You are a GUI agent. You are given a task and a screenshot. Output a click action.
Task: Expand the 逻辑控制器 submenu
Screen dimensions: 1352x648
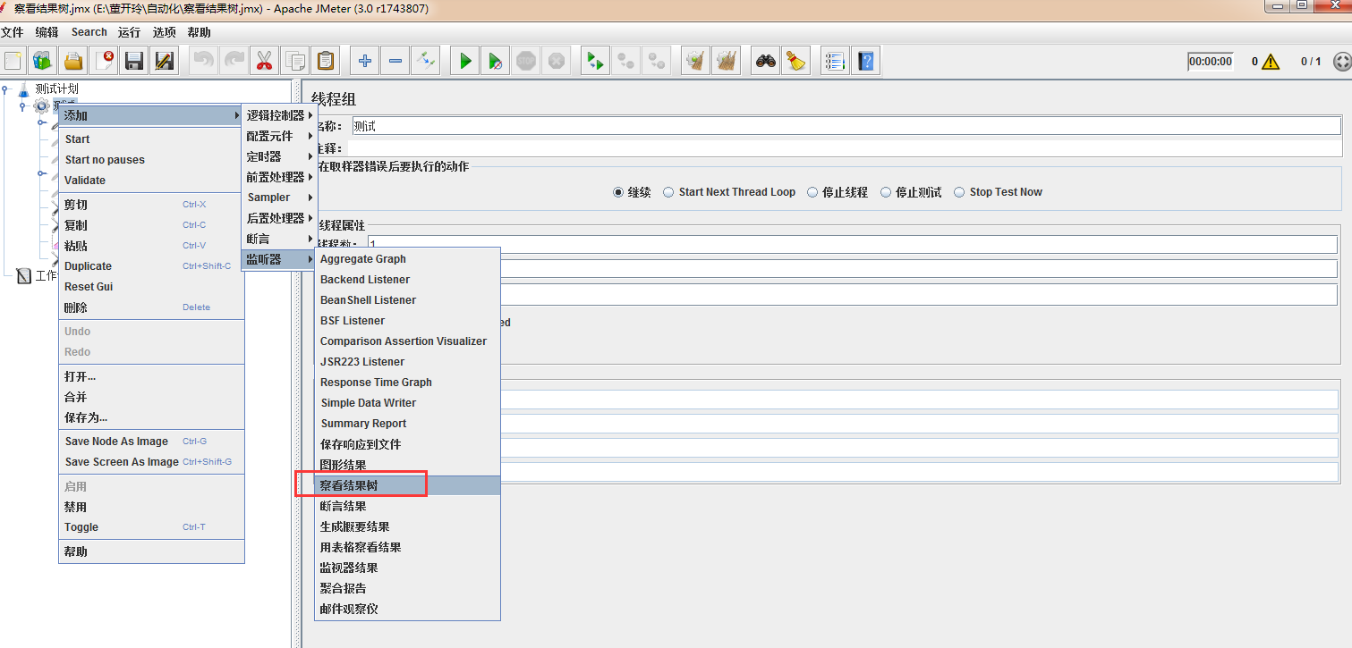coord(280,115)
